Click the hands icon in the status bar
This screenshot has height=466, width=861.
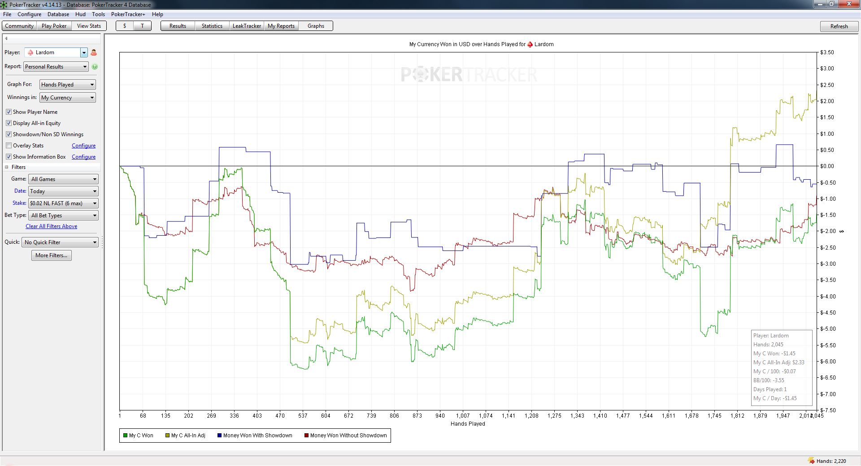[x=811, y=461]
